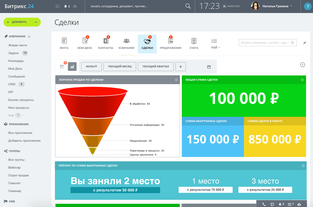The height and width of the screenshot is (207, 313).
Task: Toggle the Работаю work status
Action: tap(231, 6)
